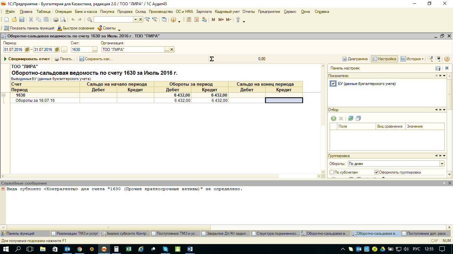453x254 pixels.
Task: Click the Сформировать отчет button
Action: (27, 59)
